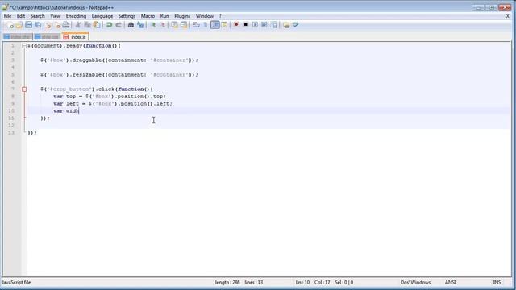
Task: Open the Plugins menu
Action: click(x=182, y=16)
